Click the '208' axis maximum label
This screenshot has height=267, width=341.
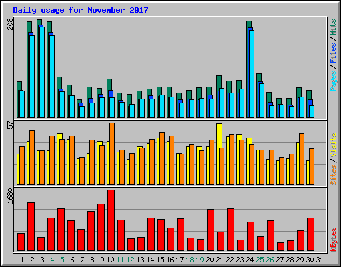coord(10,24)
